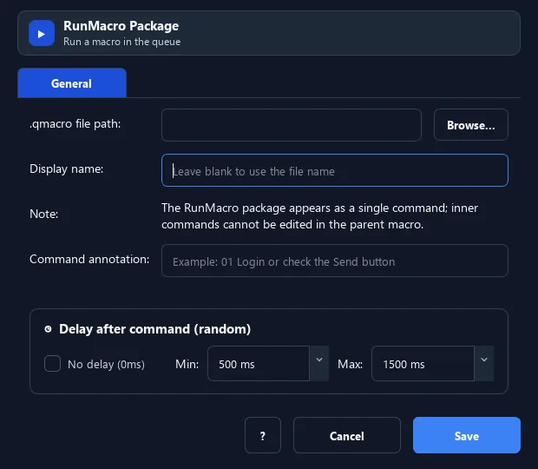Click the 'Min:' label
The height and width of the screenshot is (469, 538).
click(x=187, y=364)
